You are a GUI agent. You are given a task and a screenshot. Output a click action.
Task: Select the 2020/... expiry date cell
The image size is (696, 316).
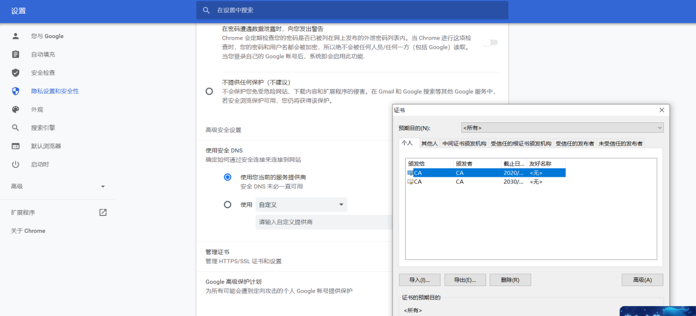(514, 173)
